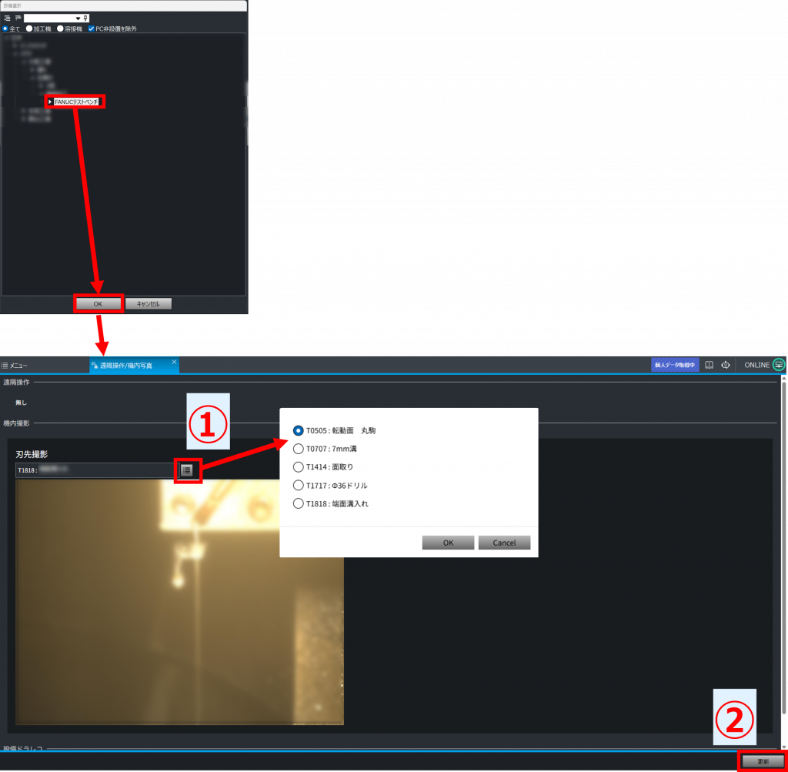The width and height of the screenshot is (788, 772).
Task: Toggle the PC非設置を除外 checkbox
Action: 92,28
